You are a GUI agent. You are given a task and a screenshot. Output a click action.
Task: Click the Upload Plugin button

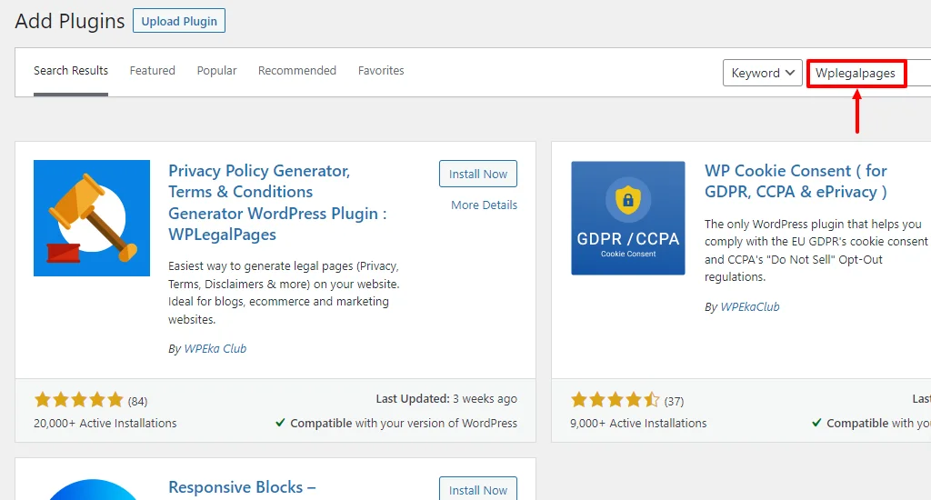coord(179,21)
